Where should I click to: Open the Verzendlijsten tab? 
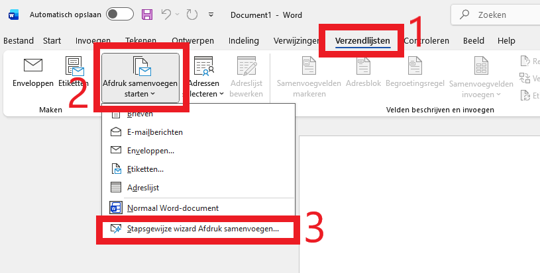[x=362, y=41]
